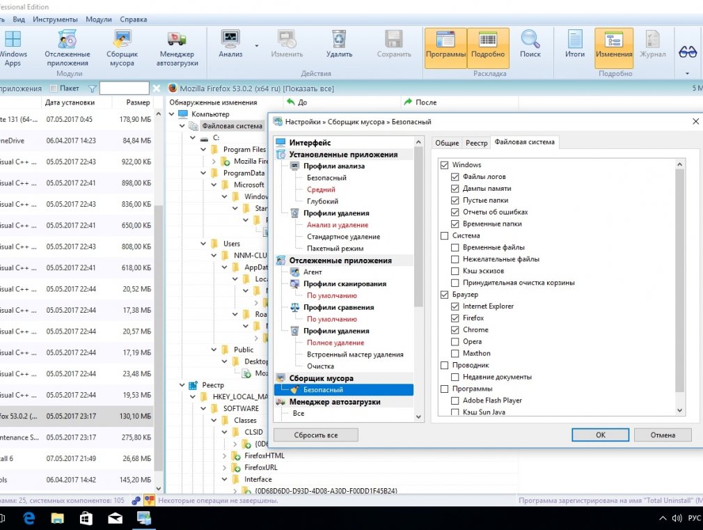
Task: Show the Итоги details view
Action: coord(575,44)
